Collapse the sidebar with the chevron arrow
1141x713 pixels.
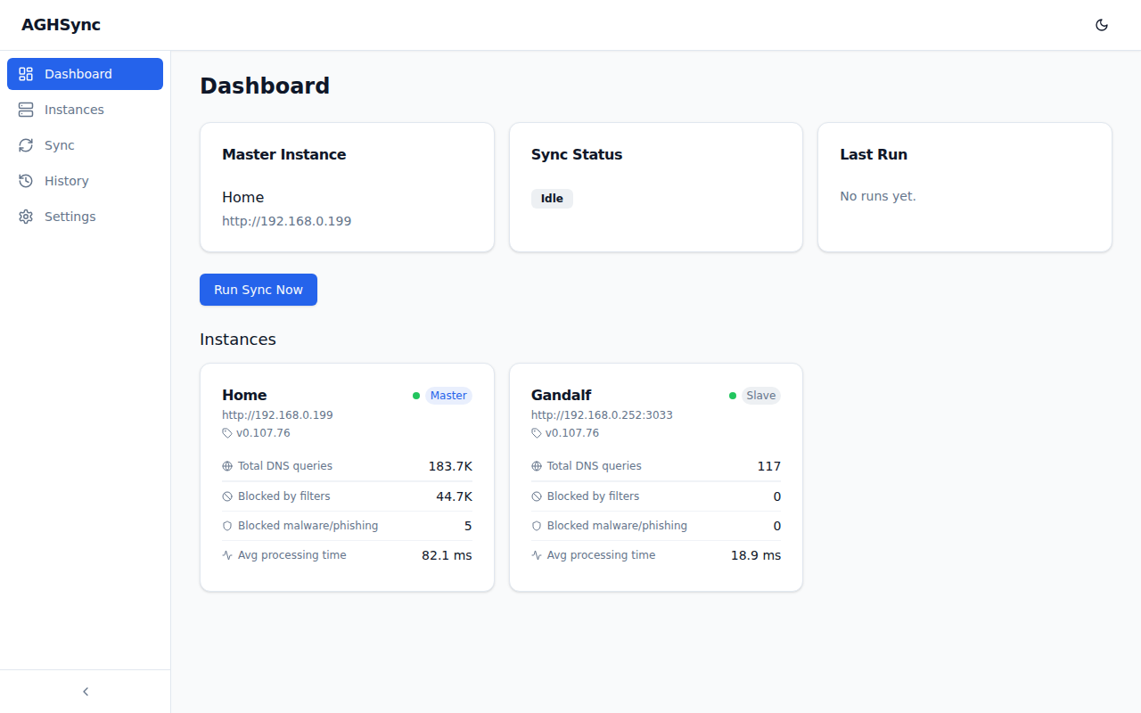pos(86,692)
